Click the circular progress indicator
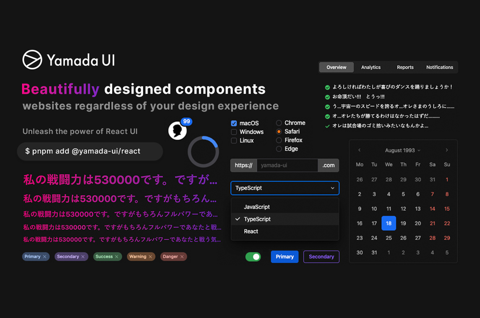The image size is (480, 318). (203, 152)
